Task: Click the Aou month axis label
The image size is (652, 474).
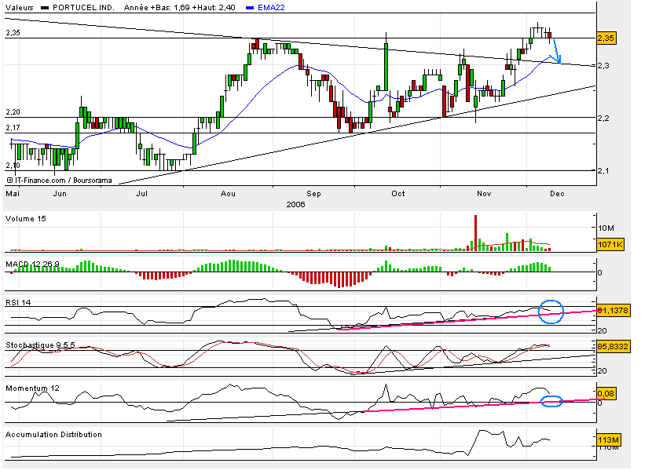Action: 228,194
